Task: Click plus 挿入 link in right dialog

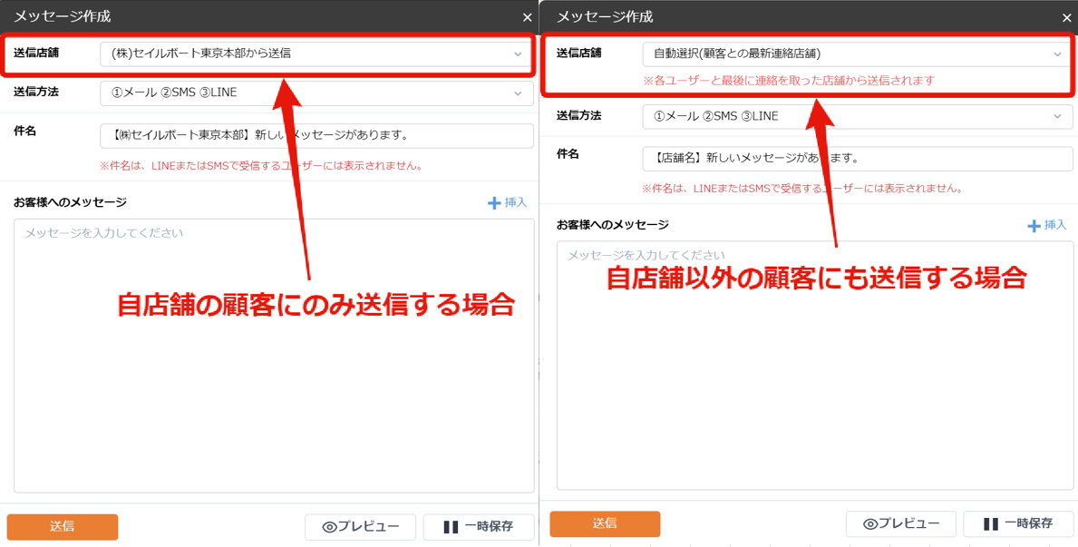Action: (x=1046, y=225)
